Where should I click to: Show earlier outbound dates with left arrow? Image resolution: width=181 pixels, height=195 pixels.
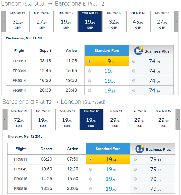[x=4, y=21]
